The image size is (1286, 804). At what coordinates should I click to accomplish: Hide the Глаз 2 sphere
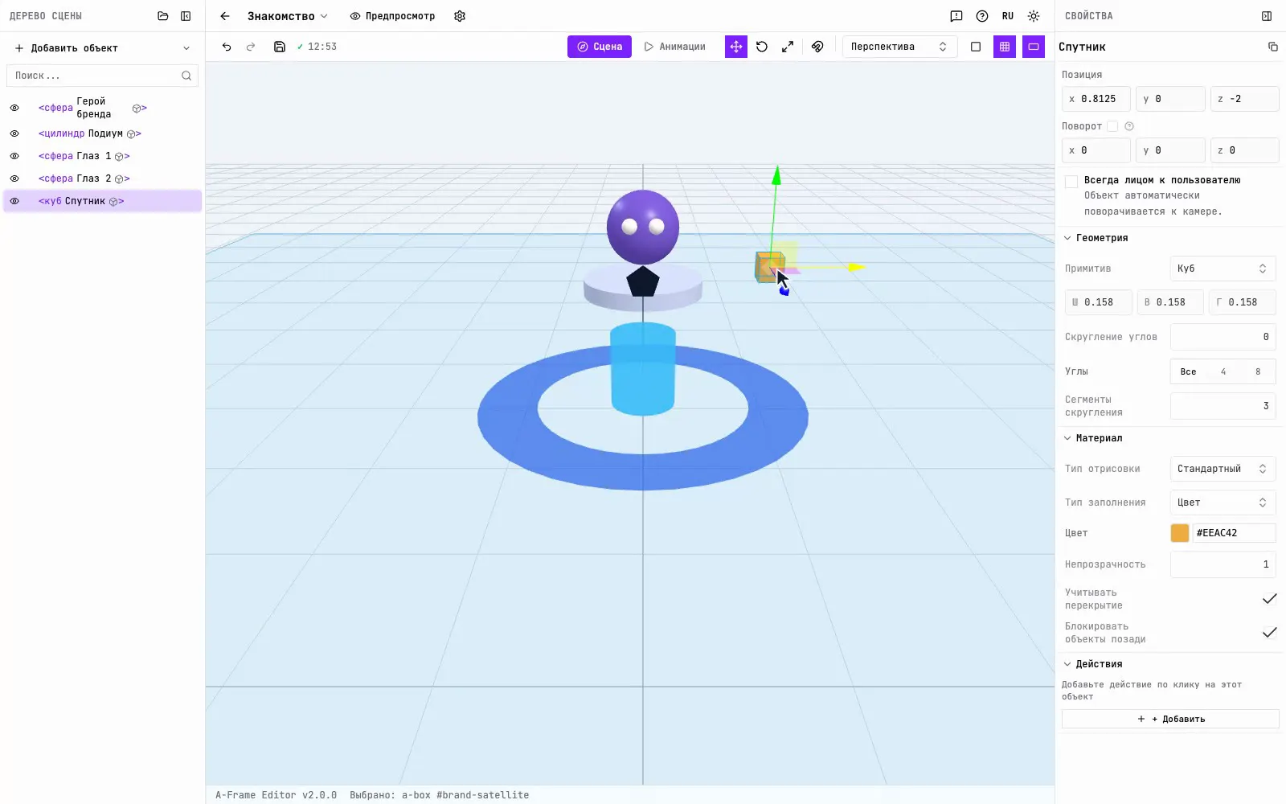point(14,178)
